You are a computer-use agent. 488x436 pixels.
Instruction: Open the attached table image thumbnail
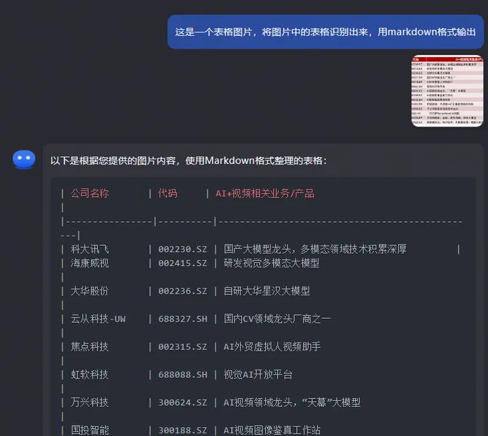(447, 91)
